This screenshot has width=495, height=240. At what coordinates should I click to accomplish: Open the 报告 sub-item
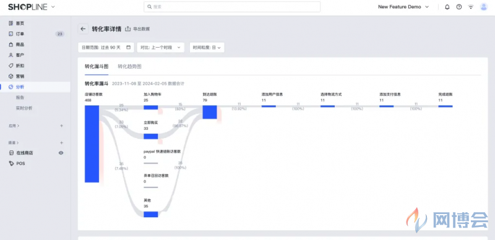(x=20, y=98)
